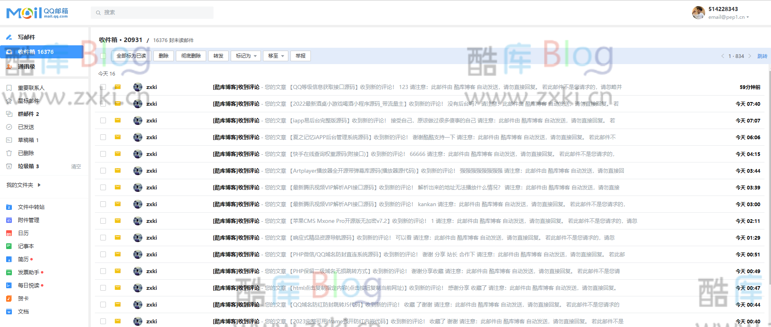
Task: Click the 跳转 page jump link
Action: tap(762, 56)
